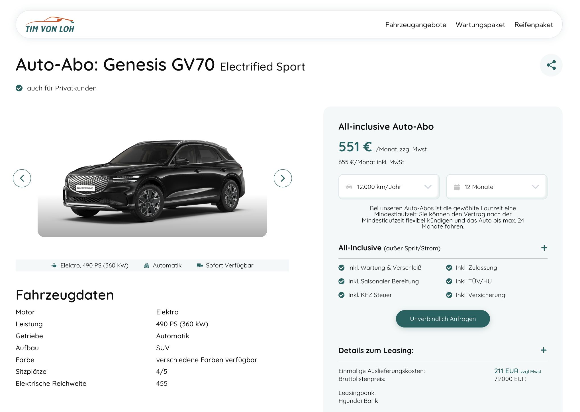Click checkmark next to auch für Privatkunden
The width and height of the screenshot is (580, 412).
(19, 88)
